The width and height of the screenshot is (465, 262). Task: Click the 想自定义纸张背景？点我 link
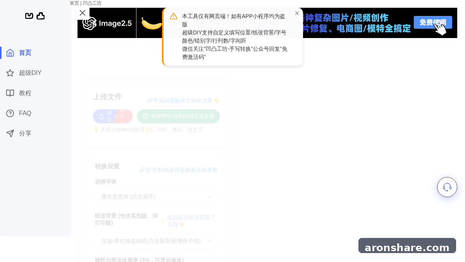pos(191,220)
